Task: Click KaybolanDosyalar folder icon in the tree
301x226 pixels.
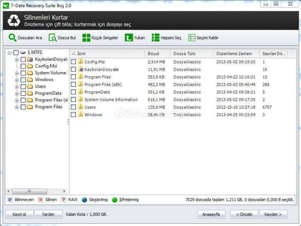Action: (30, 59)
